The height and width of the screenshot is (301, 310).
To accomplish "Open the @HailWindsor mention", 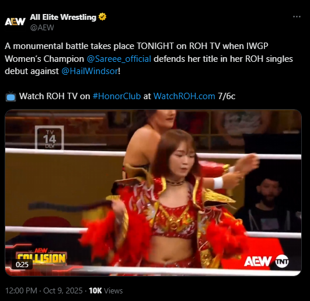I will 90,71.
